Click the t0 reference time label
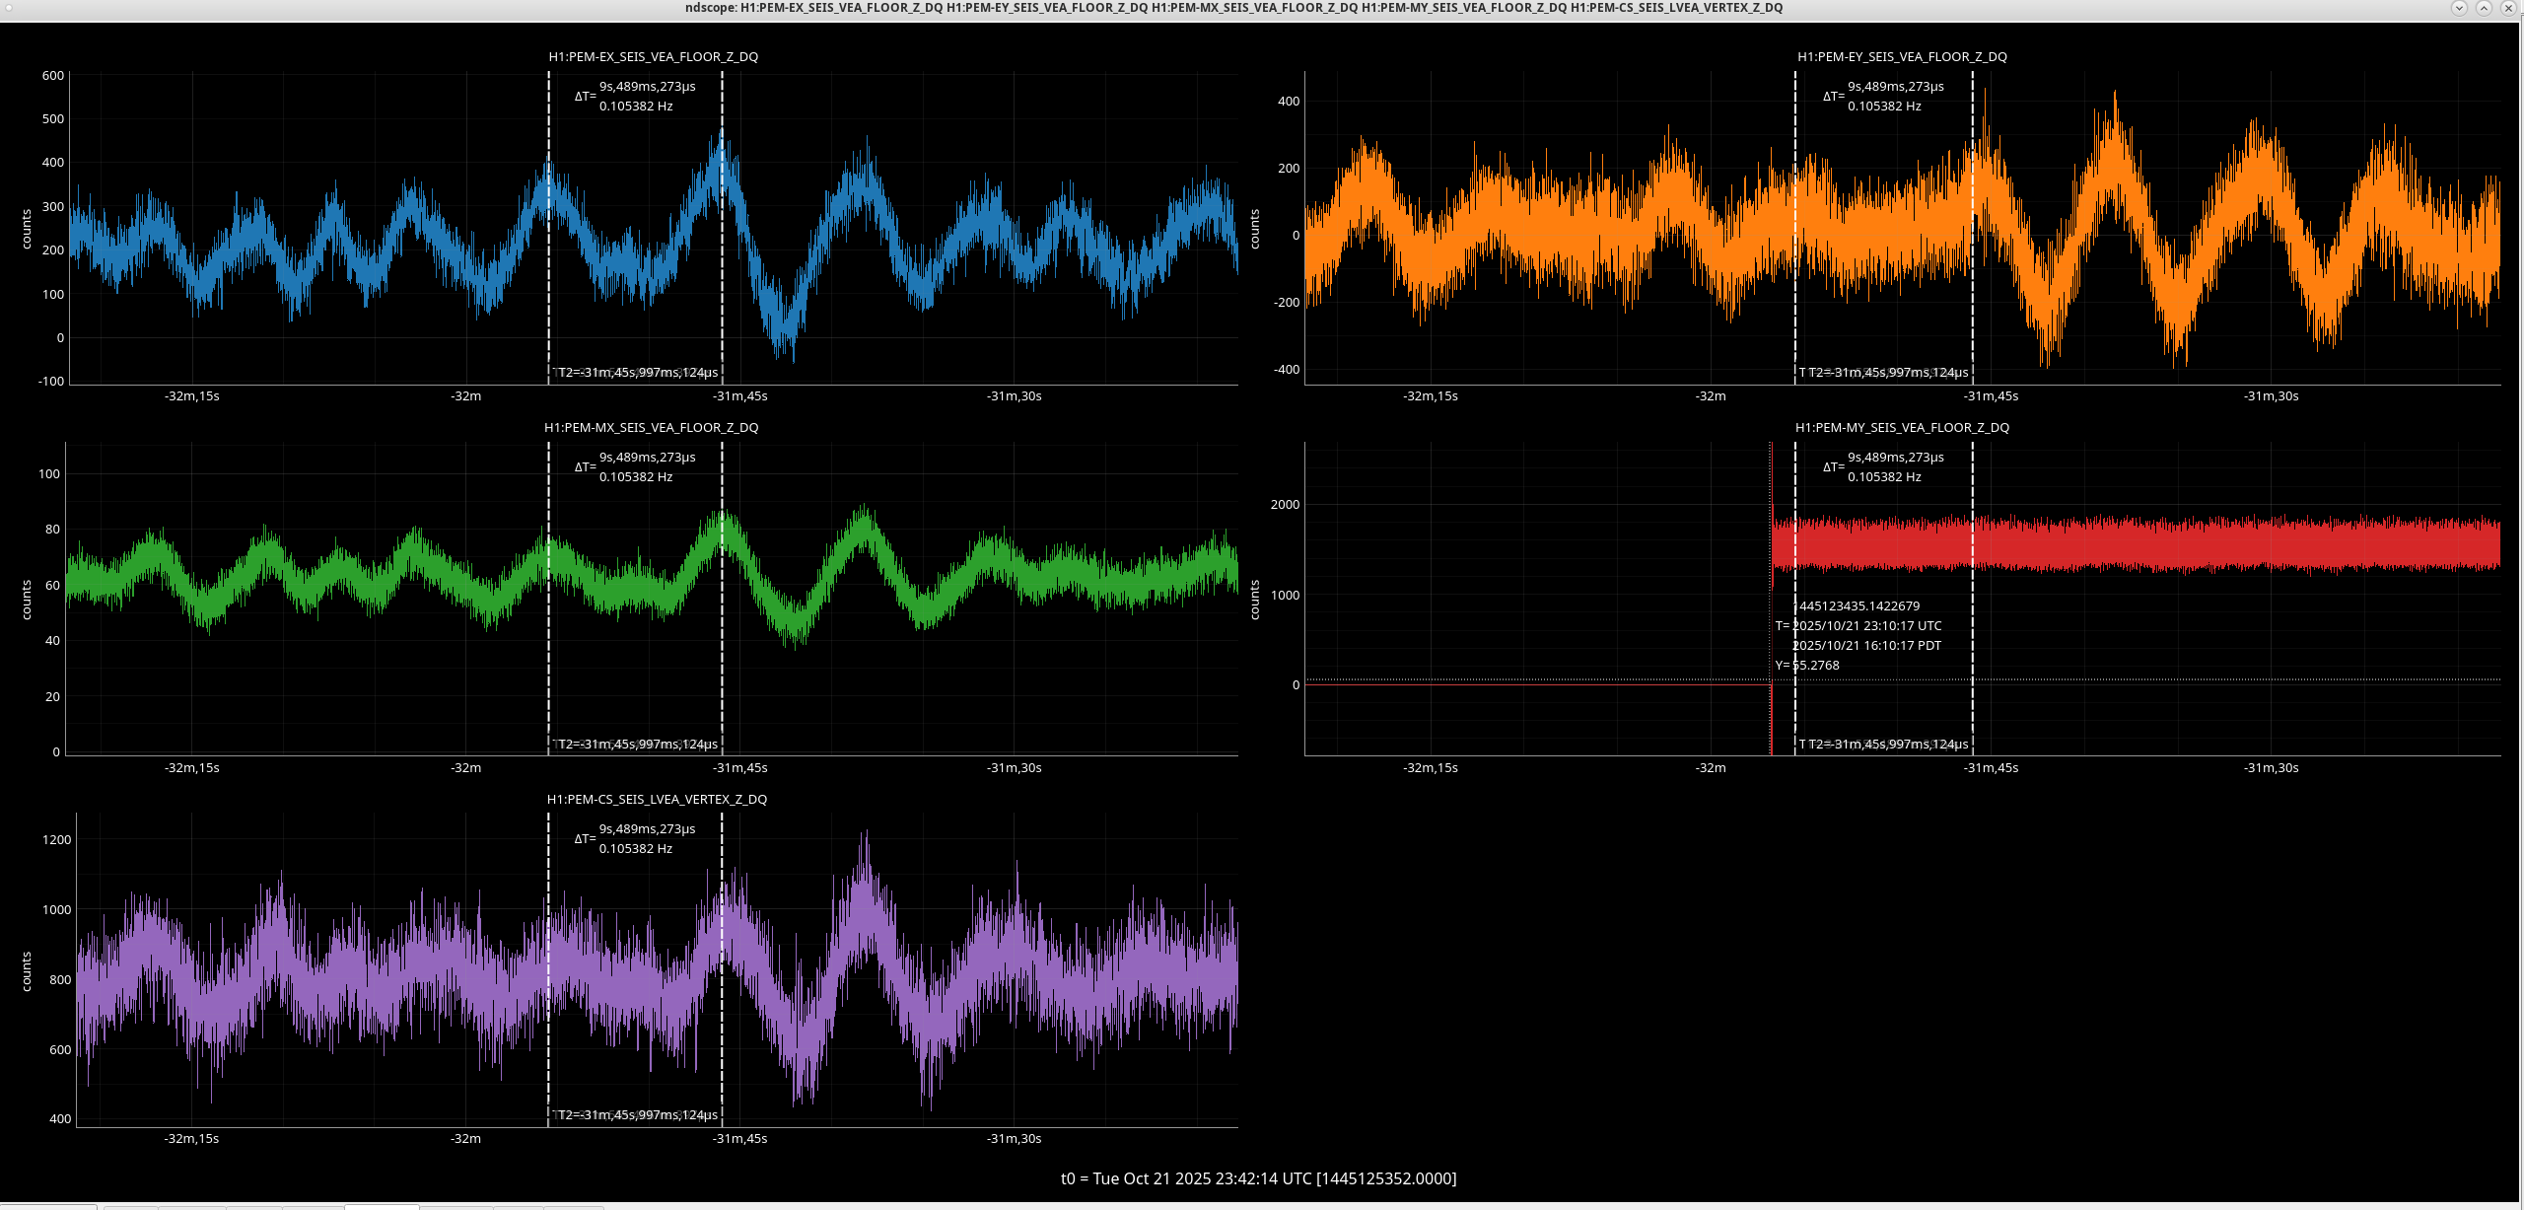Viewport: 2524px width, 1210px height. pyautogui.click(x=1258, y=1178)
